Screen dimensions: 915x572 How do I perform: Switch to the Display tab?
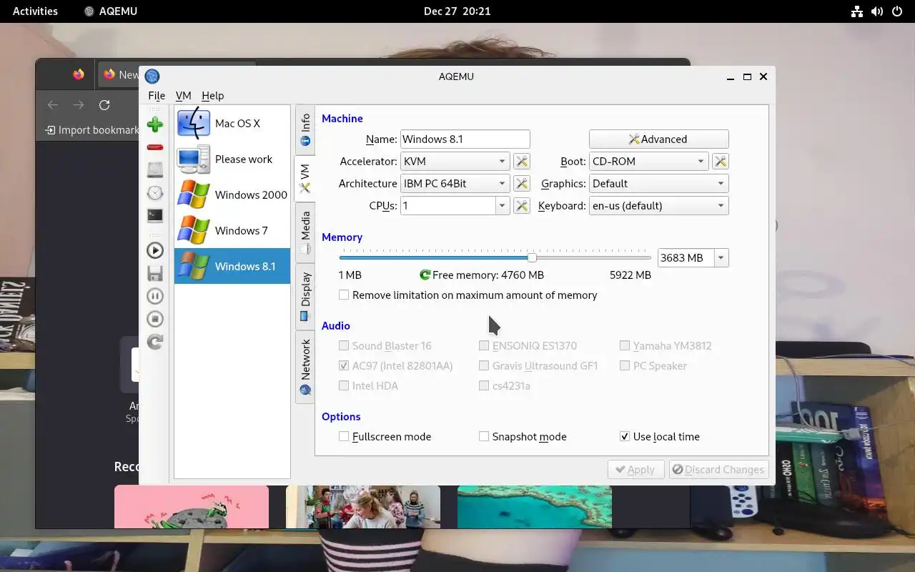point(305,295)
